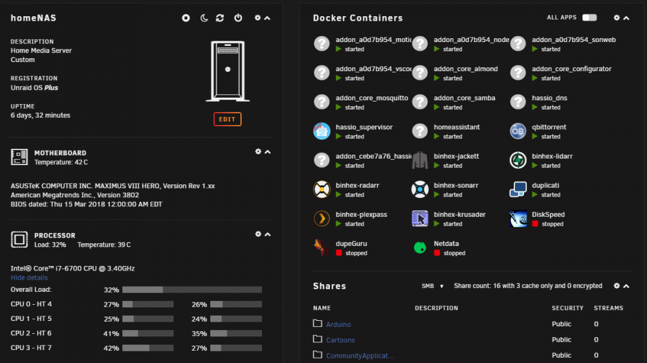Open the SMB protocol dropdown

tap(432, 286)
